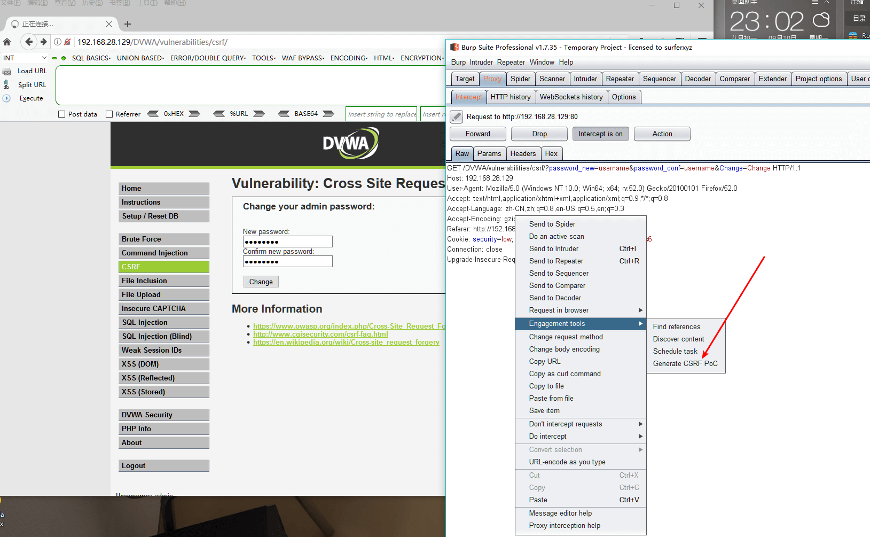Open a new browser tab with plus

pos(128,24)
